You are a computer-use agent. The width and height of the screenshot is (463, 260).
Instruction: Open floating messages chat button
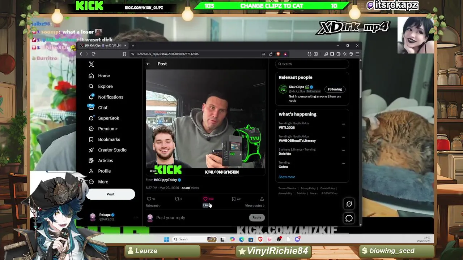349,218
